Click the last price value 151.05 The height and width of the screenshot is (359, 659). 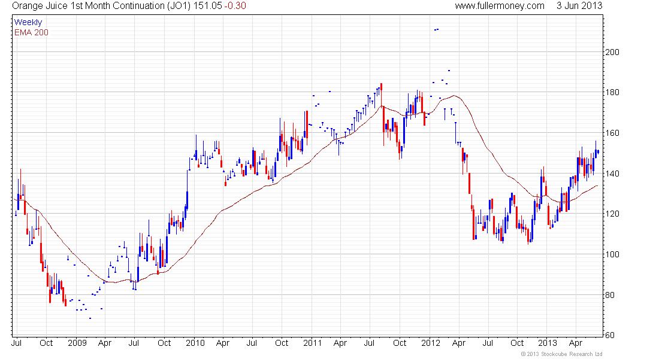pyautogui.click(x=207, y=6)
